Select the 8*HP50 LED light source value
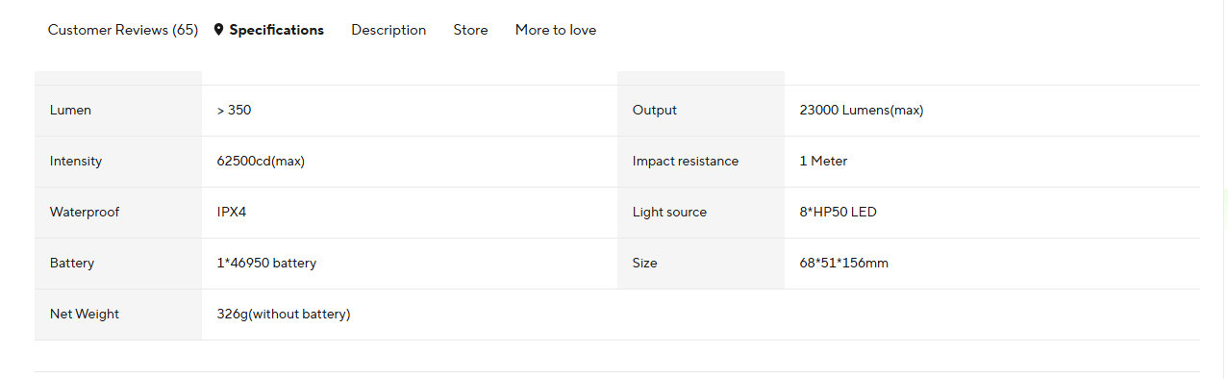Viewport: 1228px width, 379px height. tap(839, 213)
